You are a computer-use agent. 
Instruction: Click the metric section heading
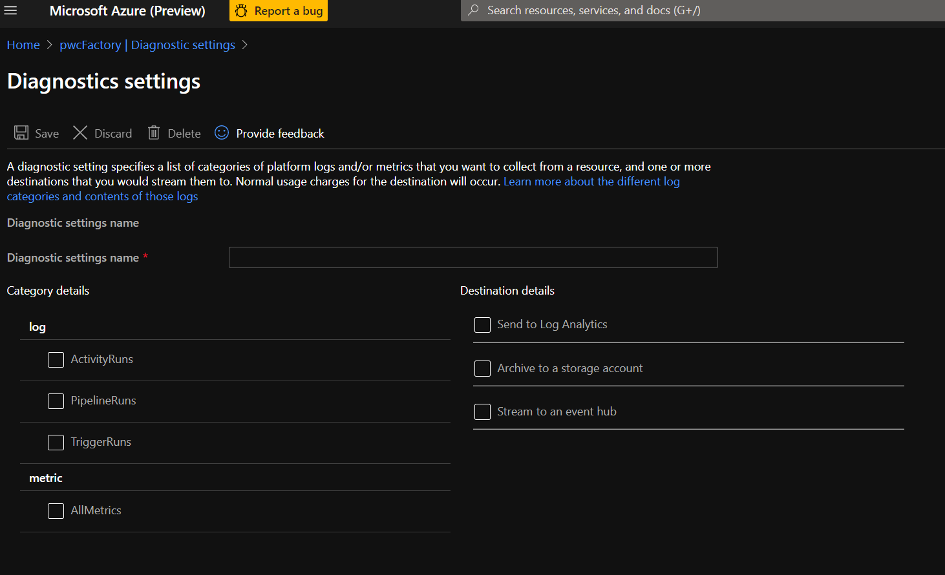(46, 478)
